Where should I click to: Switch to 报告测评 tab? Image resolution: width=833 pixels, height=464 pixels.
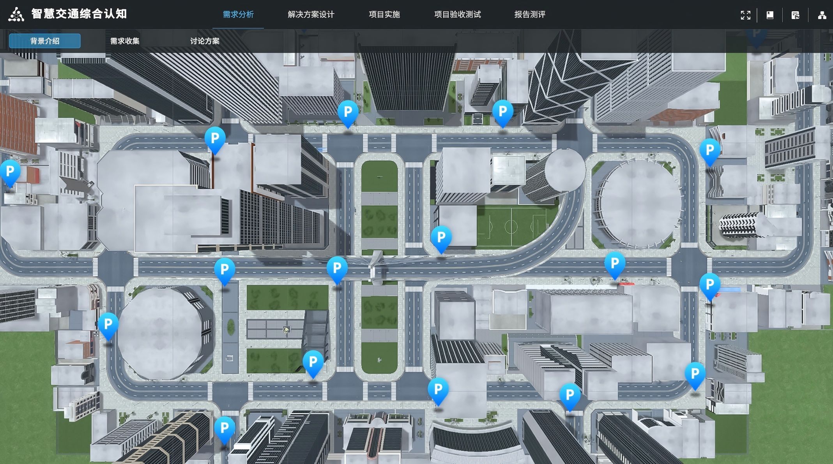[529, 14]
